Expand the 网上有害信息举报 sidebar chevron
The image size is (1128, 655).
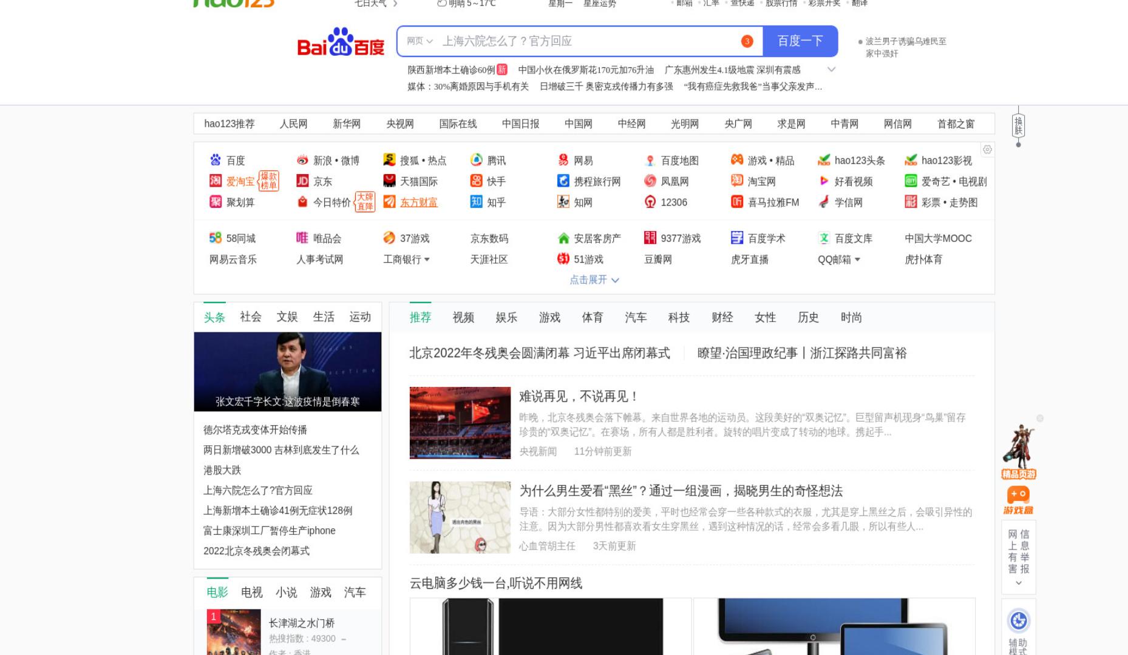(1018, 583)
